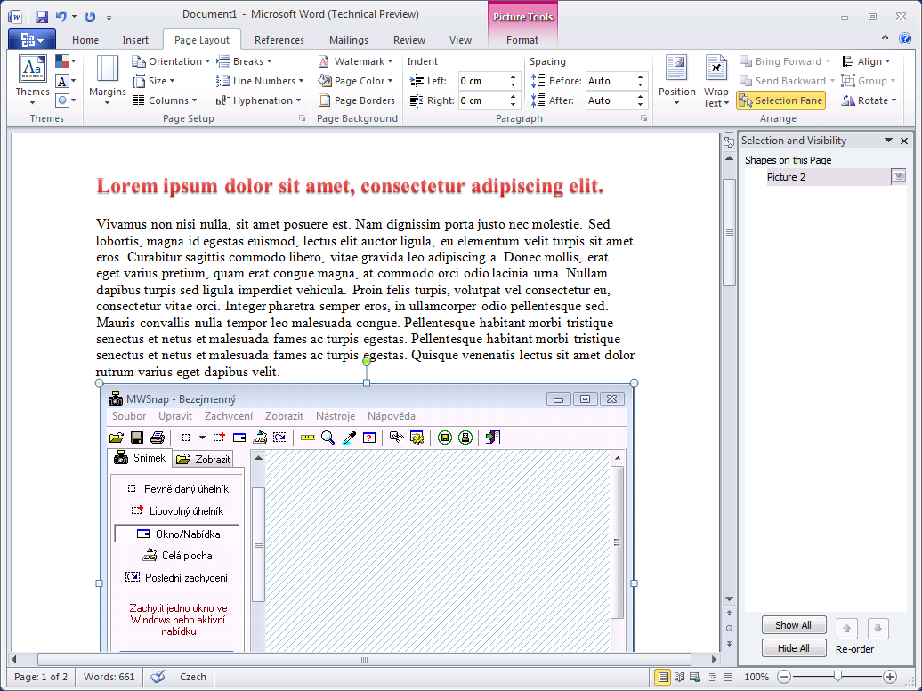Open Theme Effects icon

click(65, 100)
